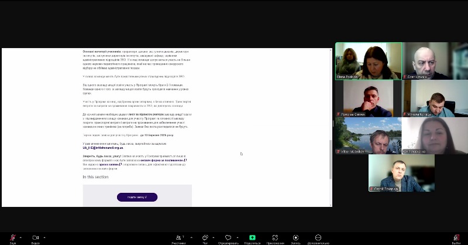Open the Apps panel
This screenshot has width=468, height=245.
point(275,238)
